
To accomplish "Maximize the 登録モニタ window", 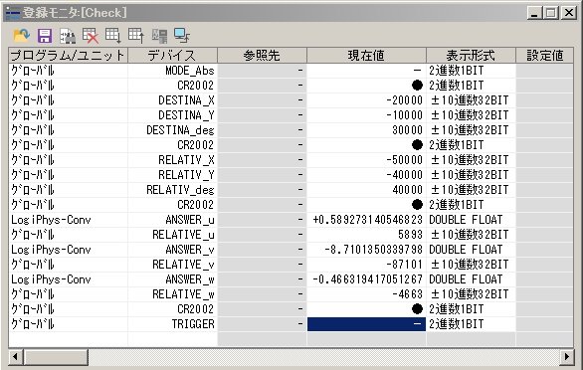I will pos(550,13).
